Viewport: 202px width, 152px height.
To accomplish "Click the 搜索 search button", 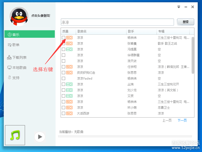I will point(185,22).
